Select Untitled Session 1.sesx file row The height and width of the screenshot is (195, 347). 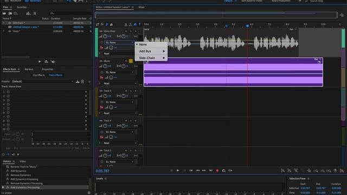point(47,27)
